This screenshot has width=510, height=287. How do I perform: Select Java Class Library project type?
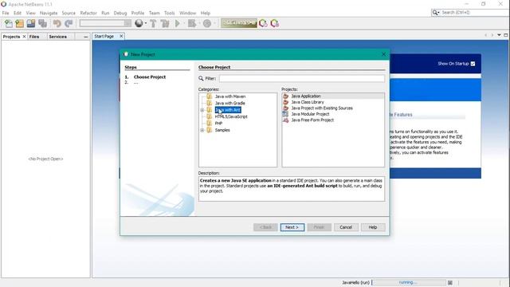[308, 102]
